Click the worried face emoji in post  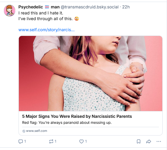[x=77, y=19]
